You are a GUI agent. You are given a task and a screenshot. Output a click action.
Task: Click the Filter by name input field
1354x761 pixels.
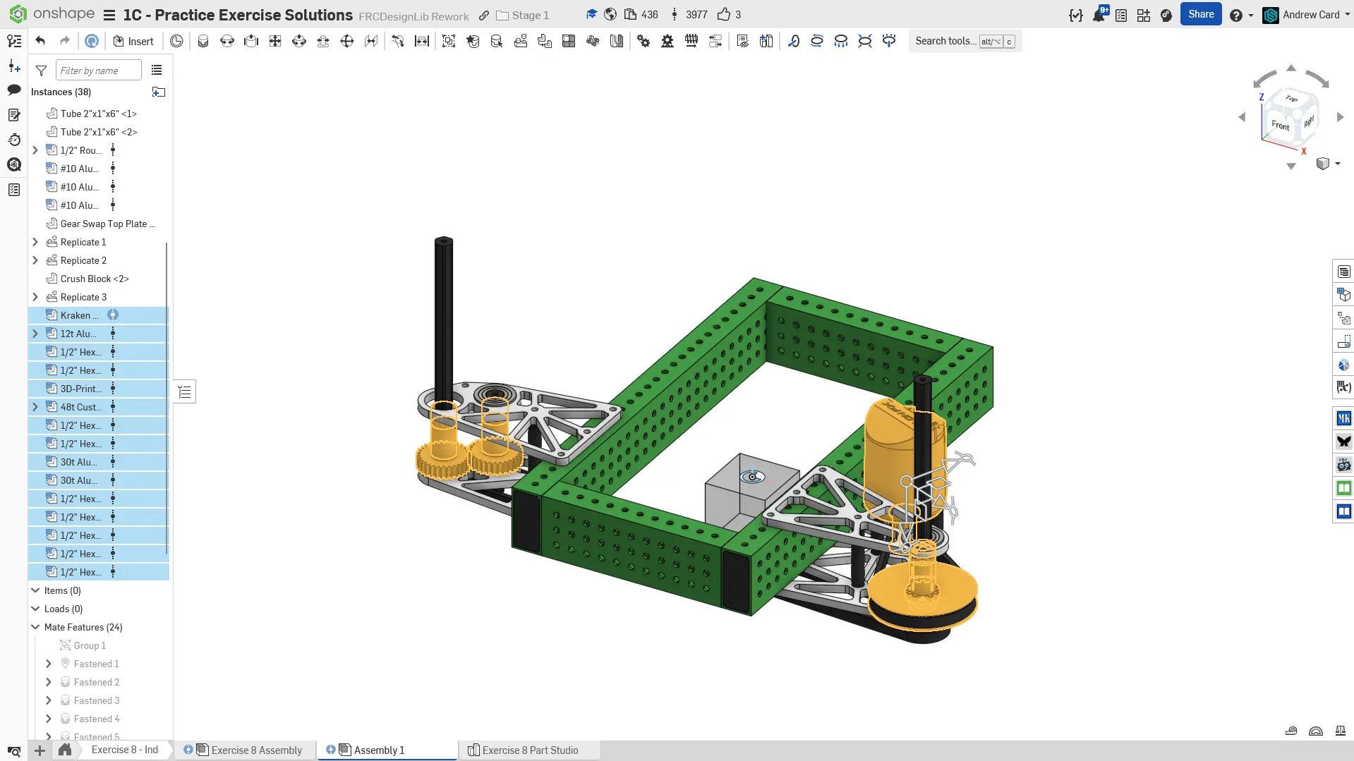point(98,71)
